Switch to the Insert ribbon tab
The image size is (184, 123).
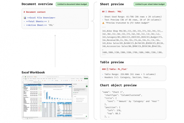(x=29, y=79)
